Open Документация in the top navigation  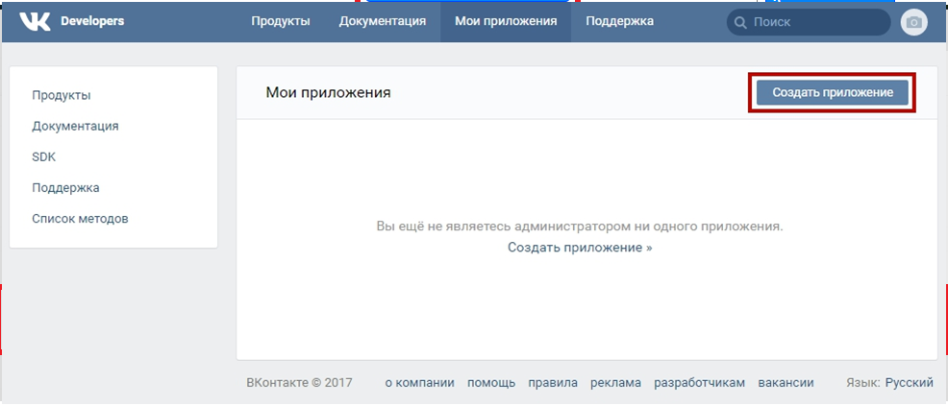tap(382, 22)
